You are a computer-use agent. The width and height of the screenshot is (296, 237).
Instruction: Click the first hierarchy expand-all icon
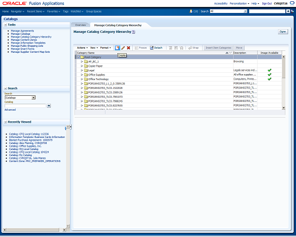coord(171,48)
